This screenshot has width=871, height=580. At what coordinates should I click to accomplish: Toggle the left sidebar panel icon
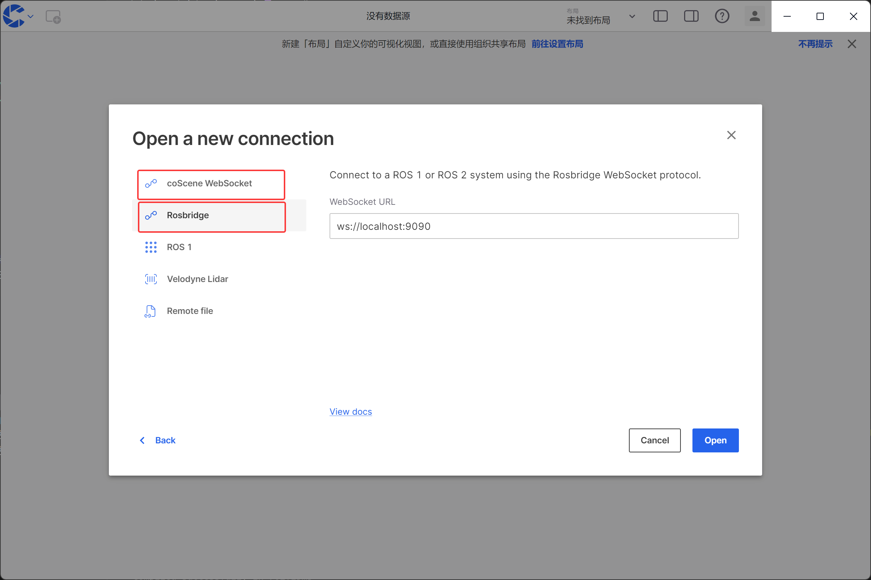point(660,16)
